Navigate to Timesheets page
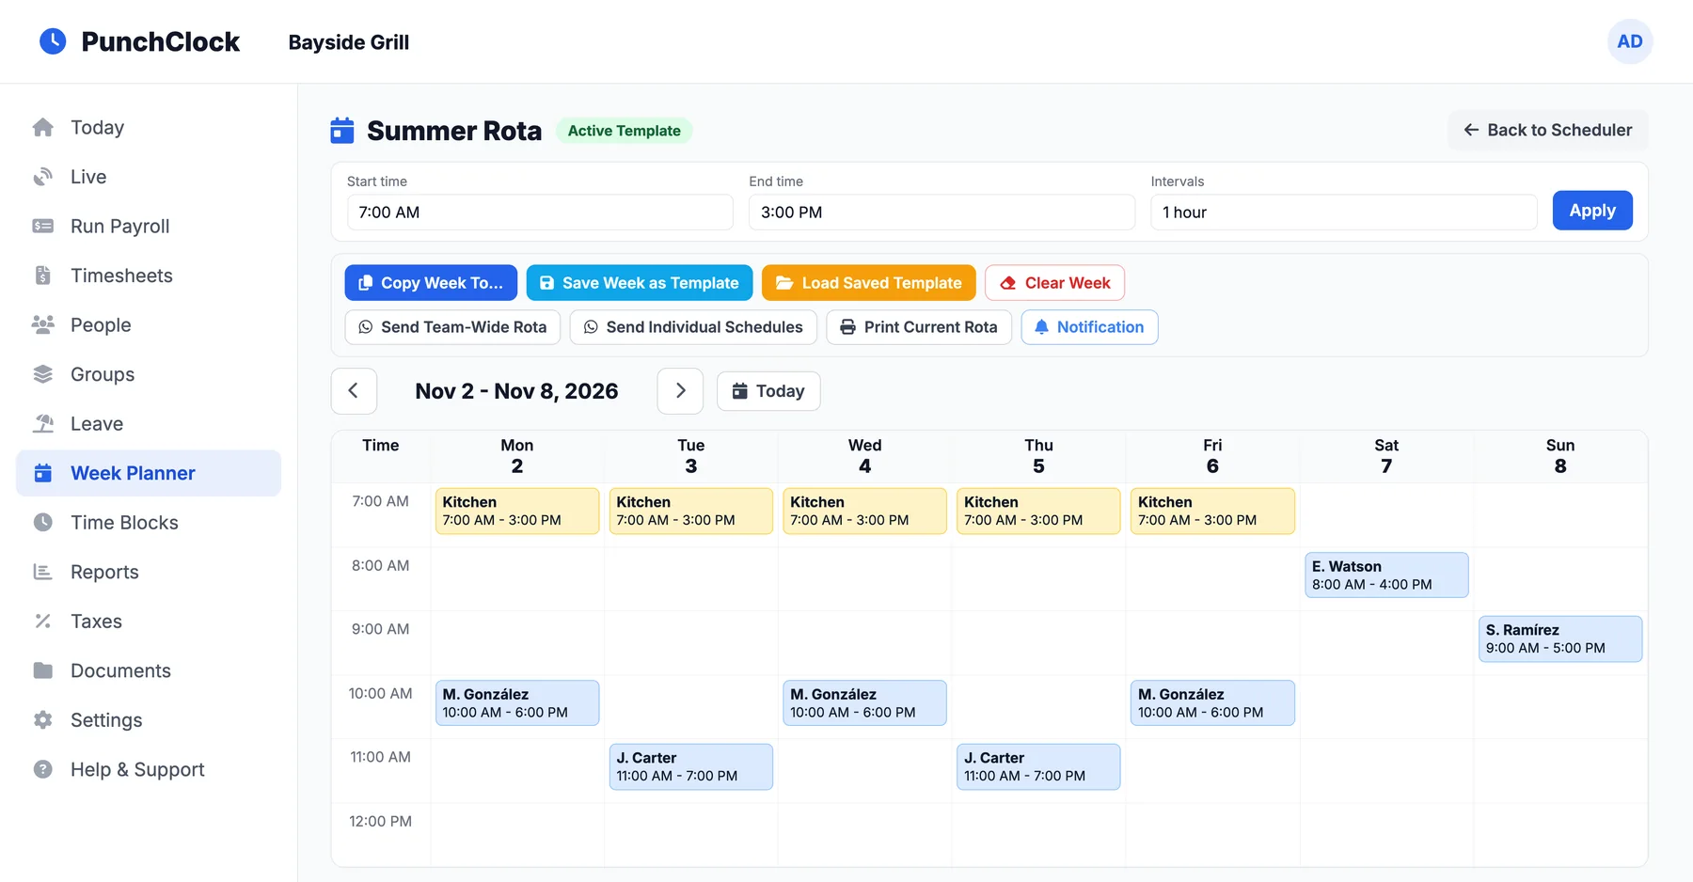Image resolution: width=1693 pixels, height=882 pixels. pyautogui.click(x=149, y=276)
